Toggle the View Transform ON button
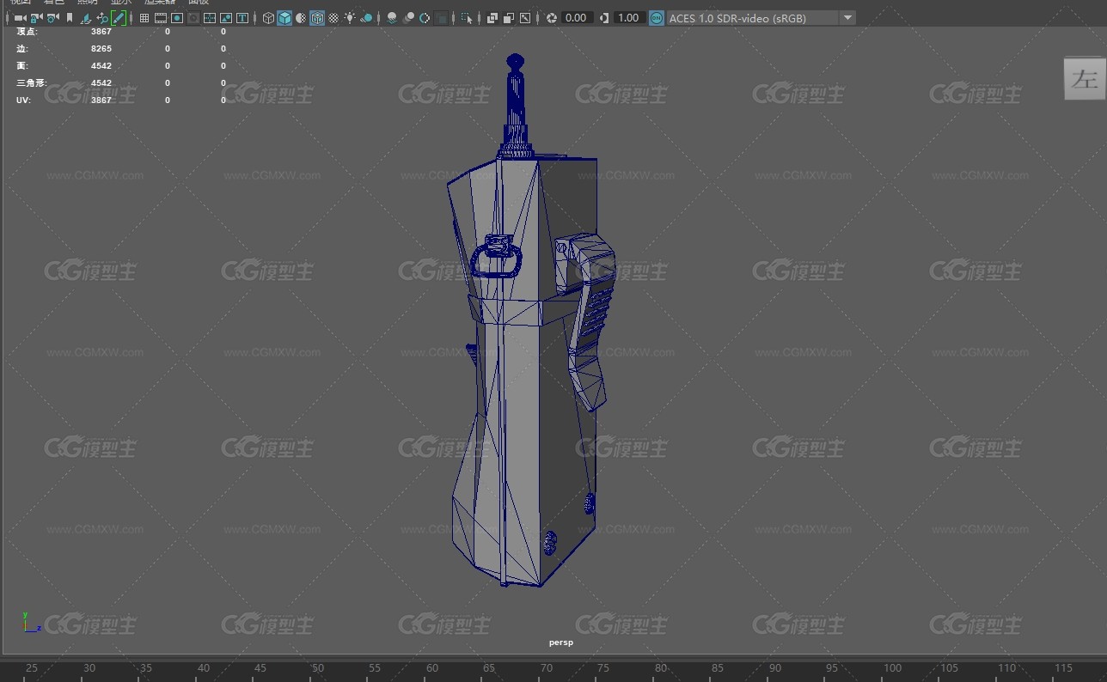The height and width of the screenshot is (682, 1107). [x=657, y=18]
